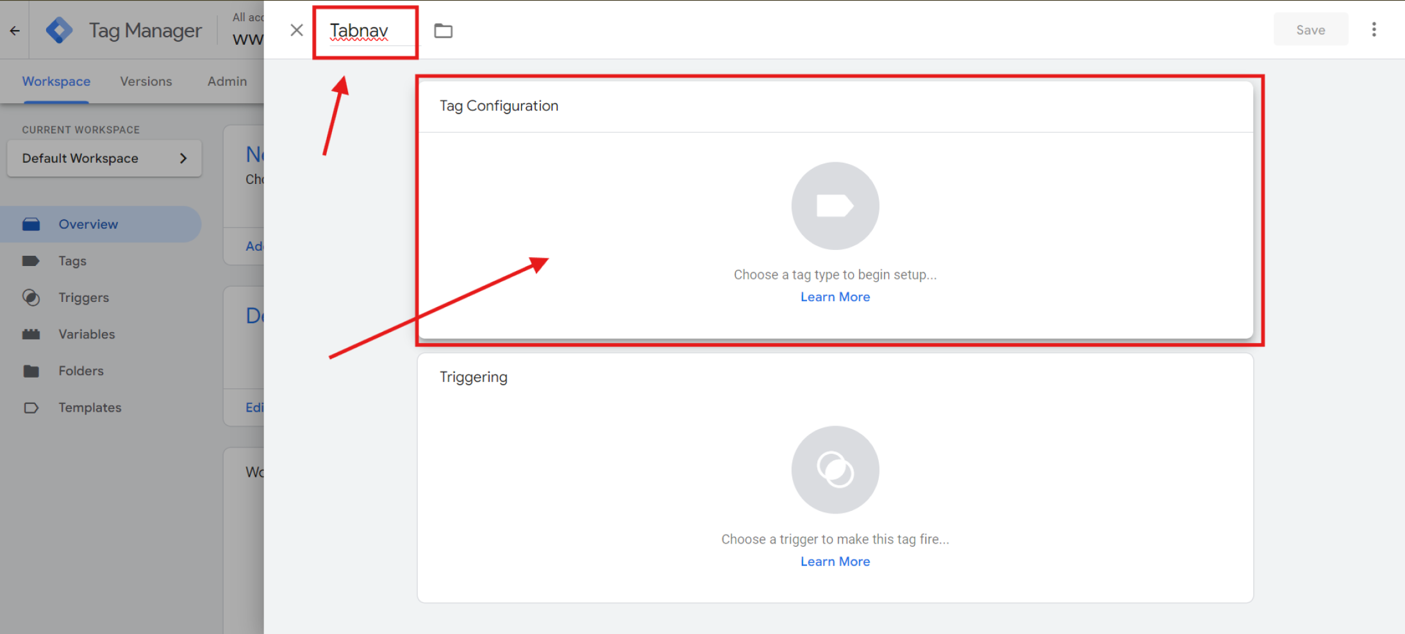Viewport: 1405px width, 634px height.
Task: Click the Triggers icon in sidebar
Action: point(31,297)
